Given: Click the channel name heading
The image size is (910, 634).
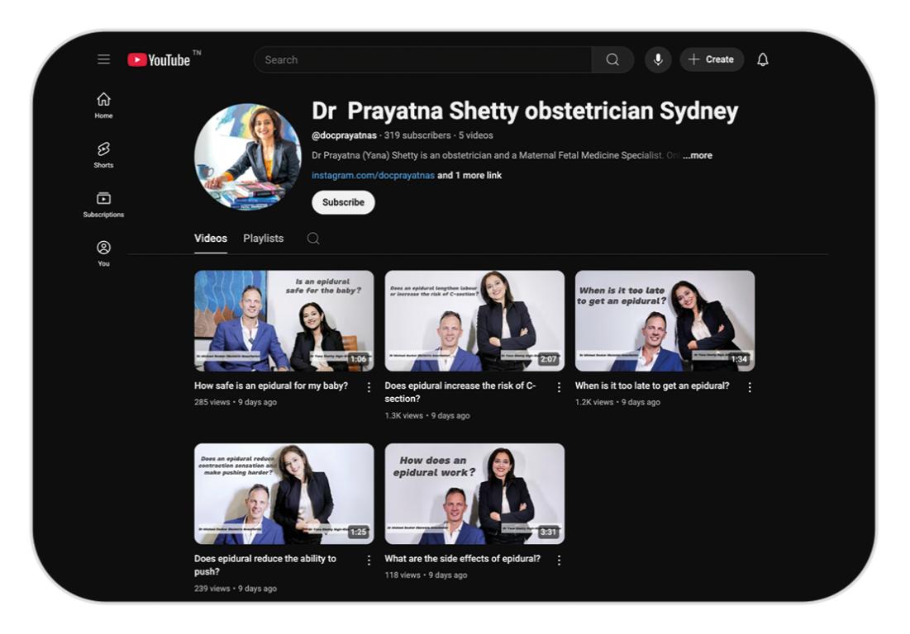Looking at the screenshot, I should point(525,111).
